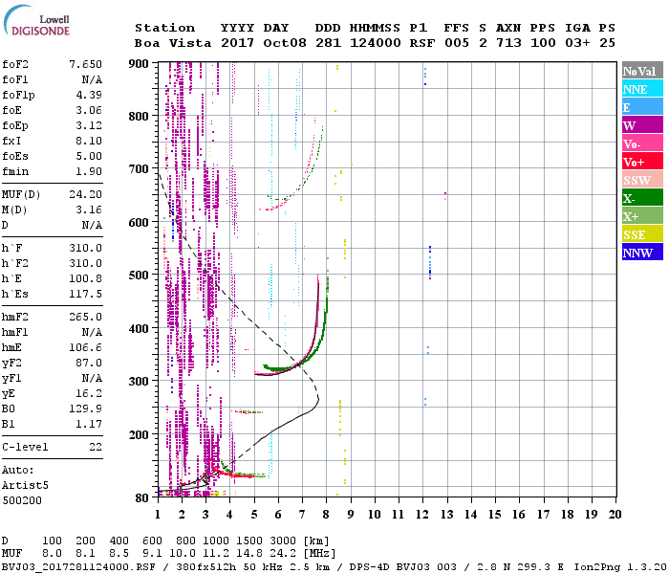The height and width of the screenshot is (574, 669).
Task: Click the IGA value 03+
Action: (x=577, y=43)
